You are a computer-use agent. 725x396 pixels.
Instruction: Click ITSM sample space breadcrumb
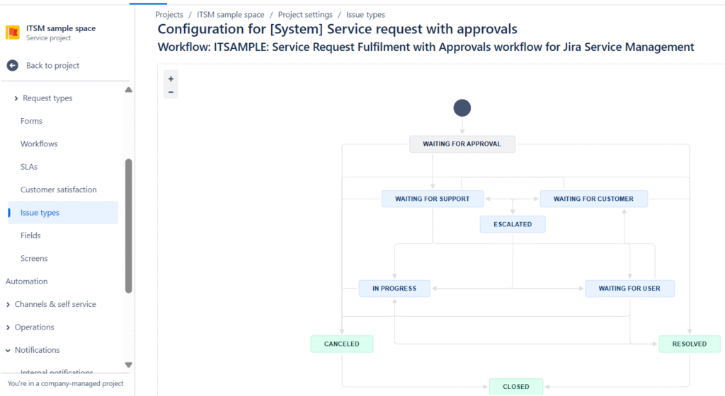[x=231, y=15]
